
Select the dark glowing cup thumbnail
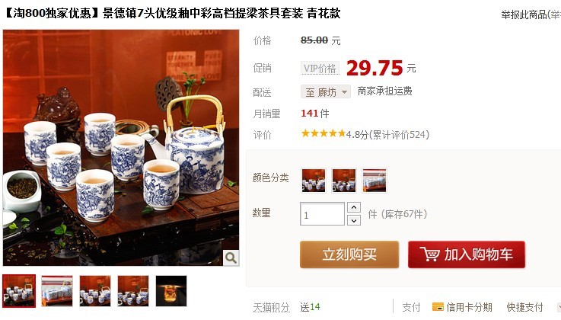coord(171,290)
